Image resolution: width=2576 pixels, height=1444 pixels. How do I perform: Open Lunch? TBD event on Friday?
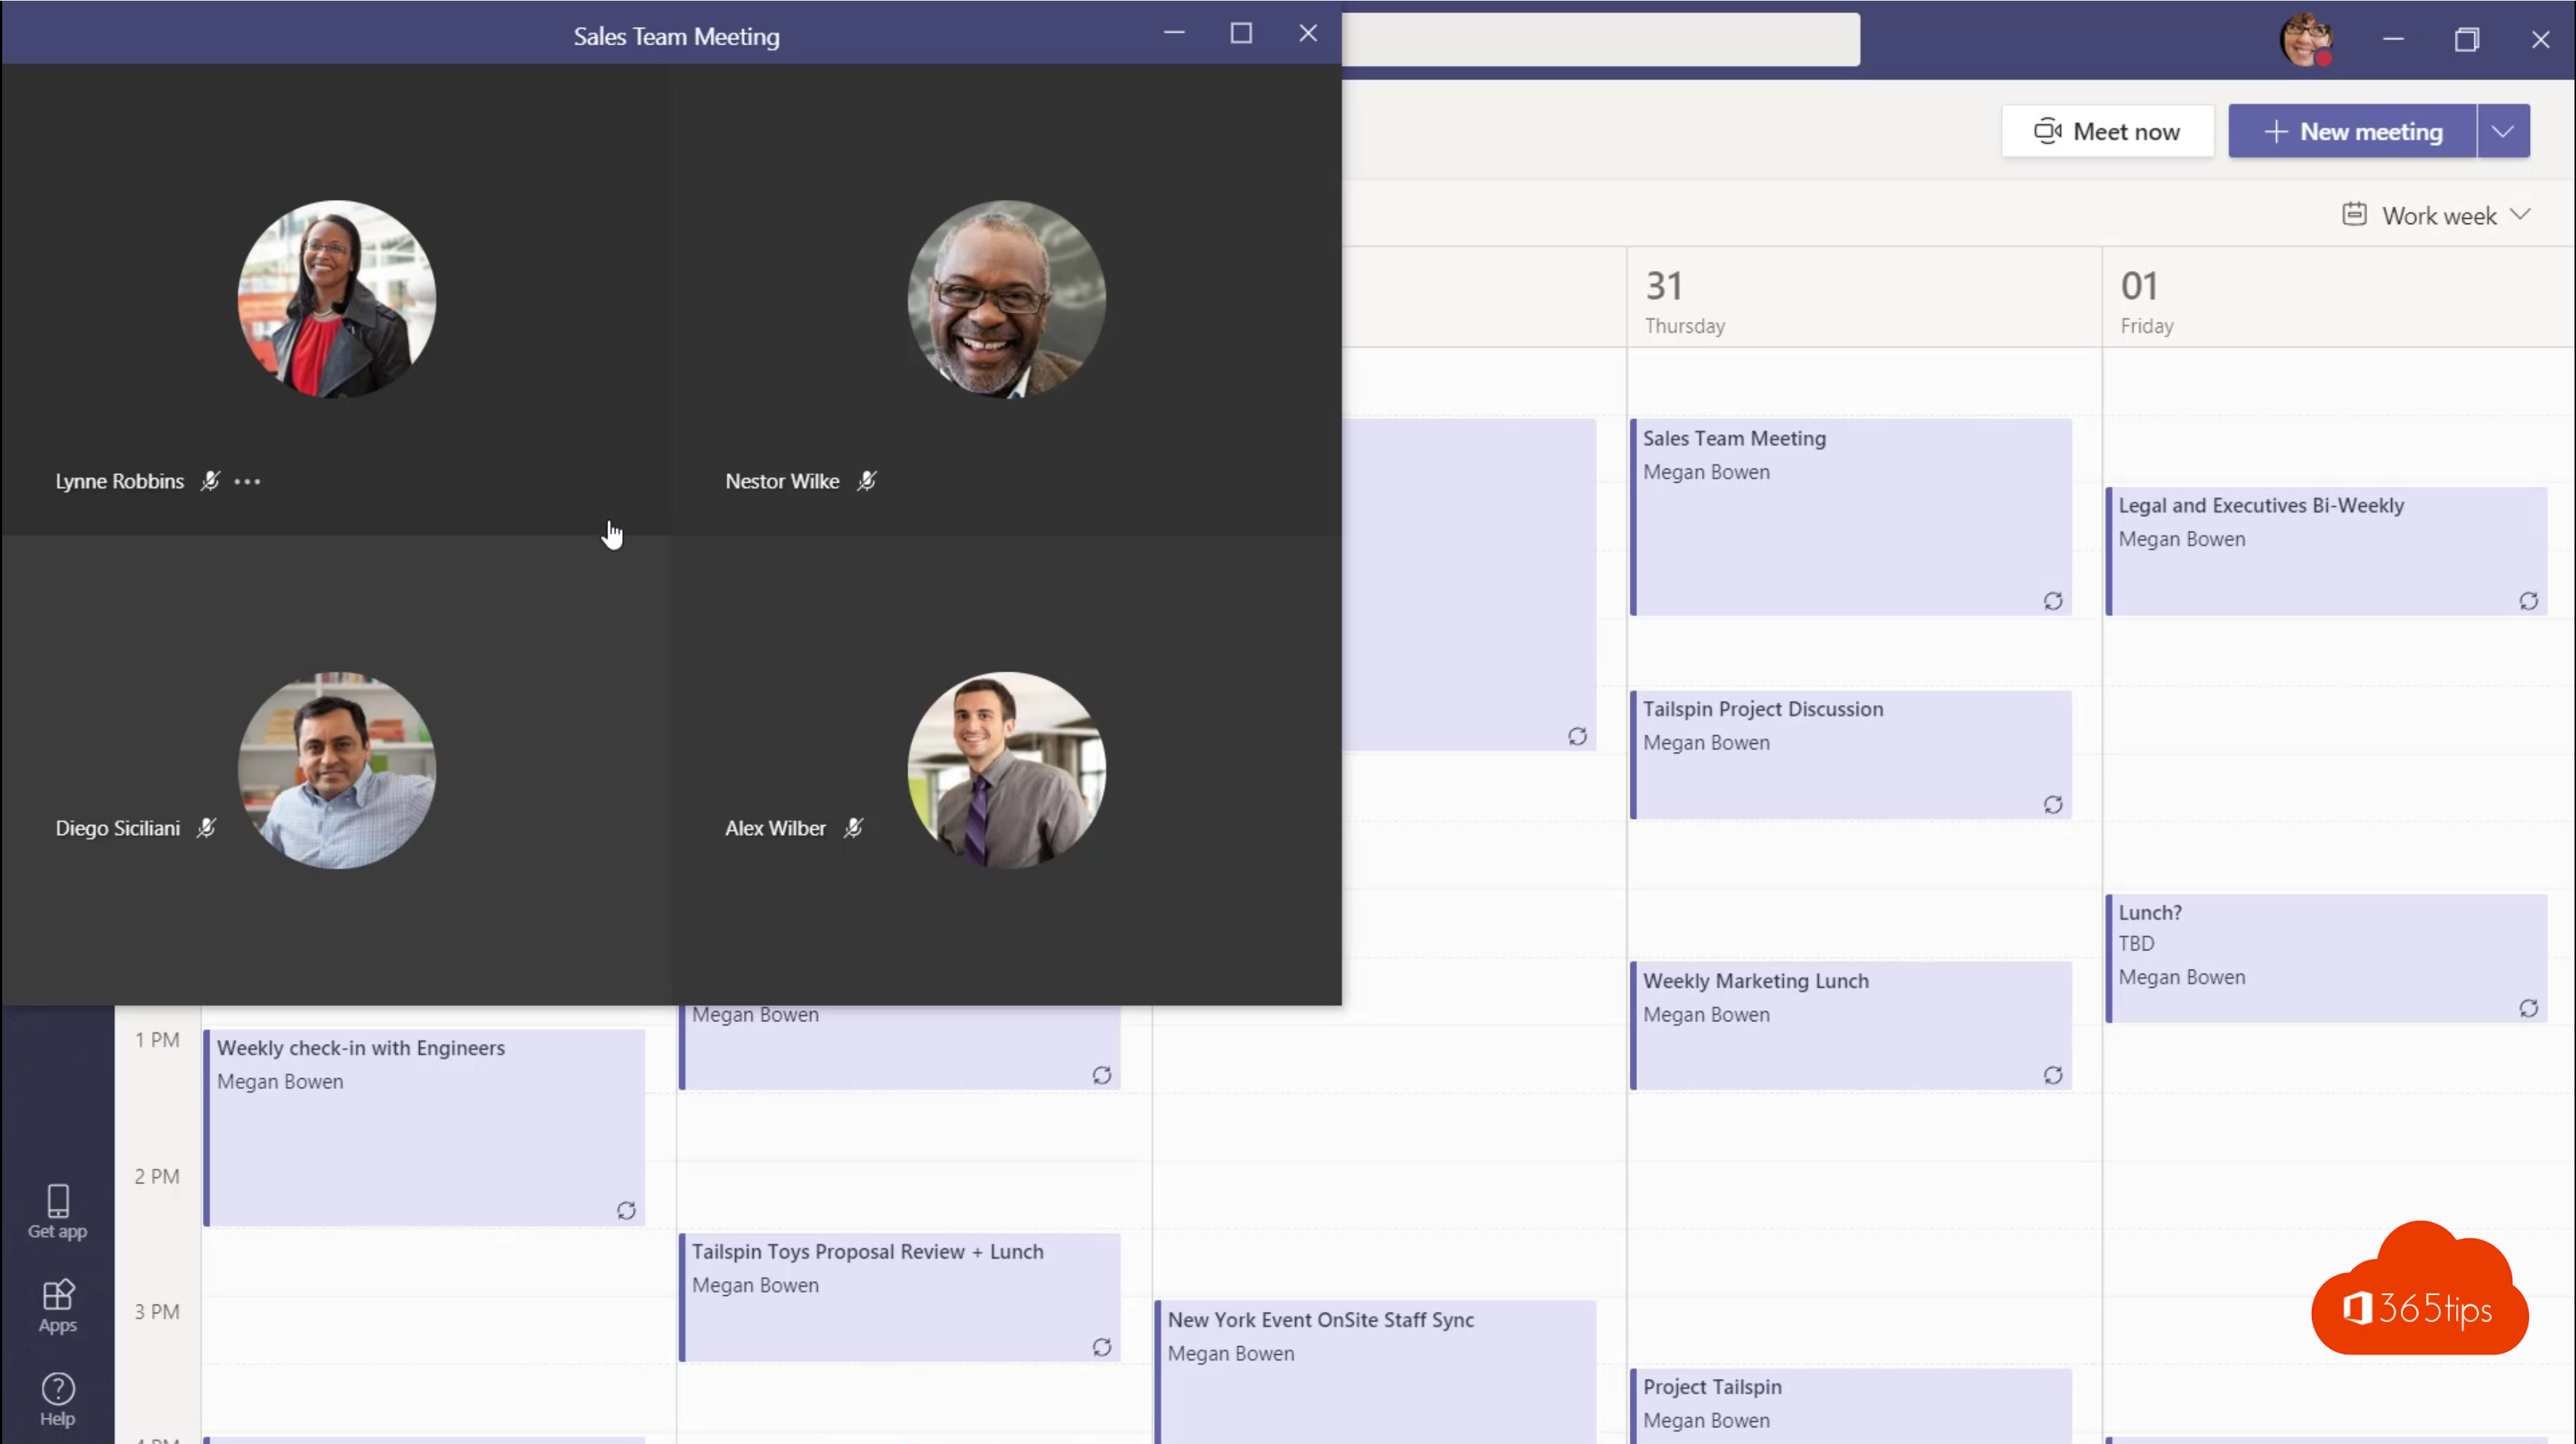pyautogui.click(x=2326, y=958)
